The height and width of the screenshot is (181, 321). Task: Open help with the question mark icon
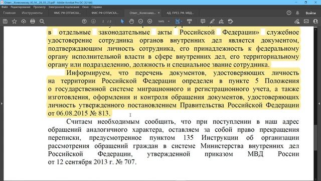pyautogui.click(x=289, y=13)
